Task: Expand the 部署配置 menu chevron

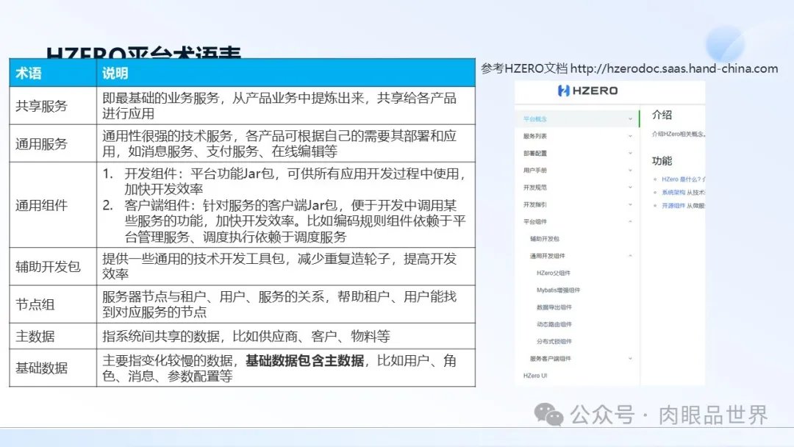Action: tap(630, 153)
